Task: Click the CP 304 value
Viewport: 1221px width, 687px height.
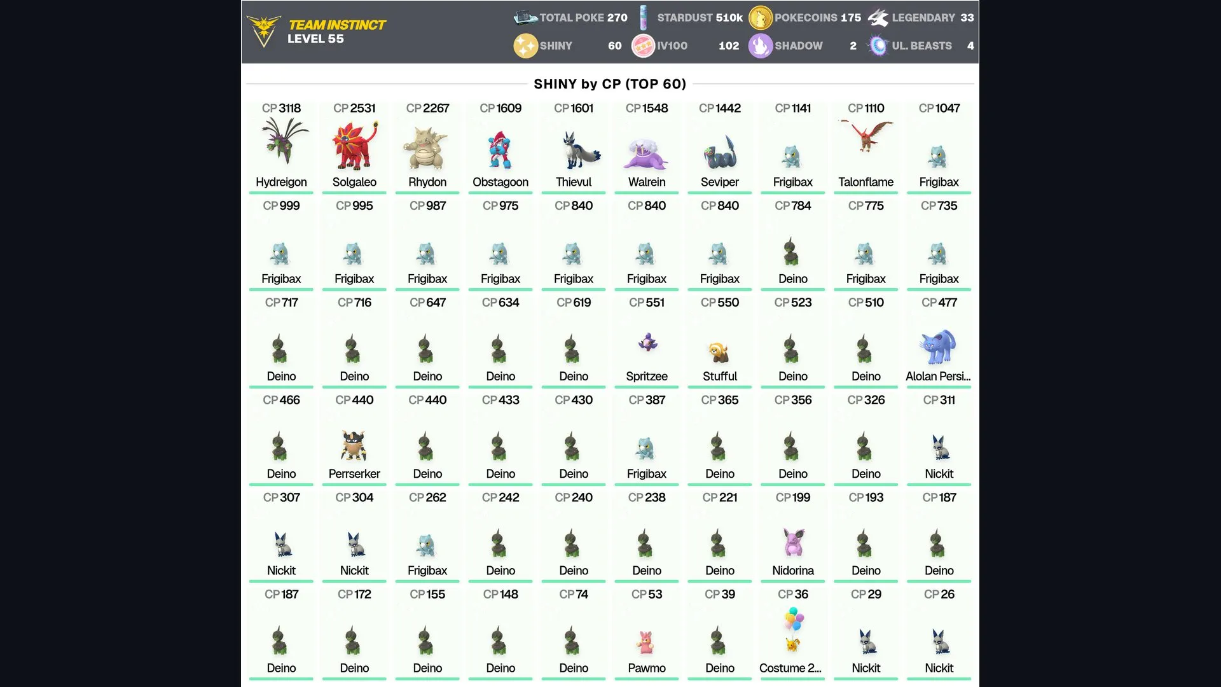Action: click(354, 497)
